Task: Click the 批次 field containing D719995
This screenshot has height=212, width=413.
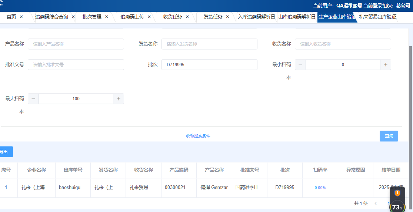Action: click(x=209, y=65)
